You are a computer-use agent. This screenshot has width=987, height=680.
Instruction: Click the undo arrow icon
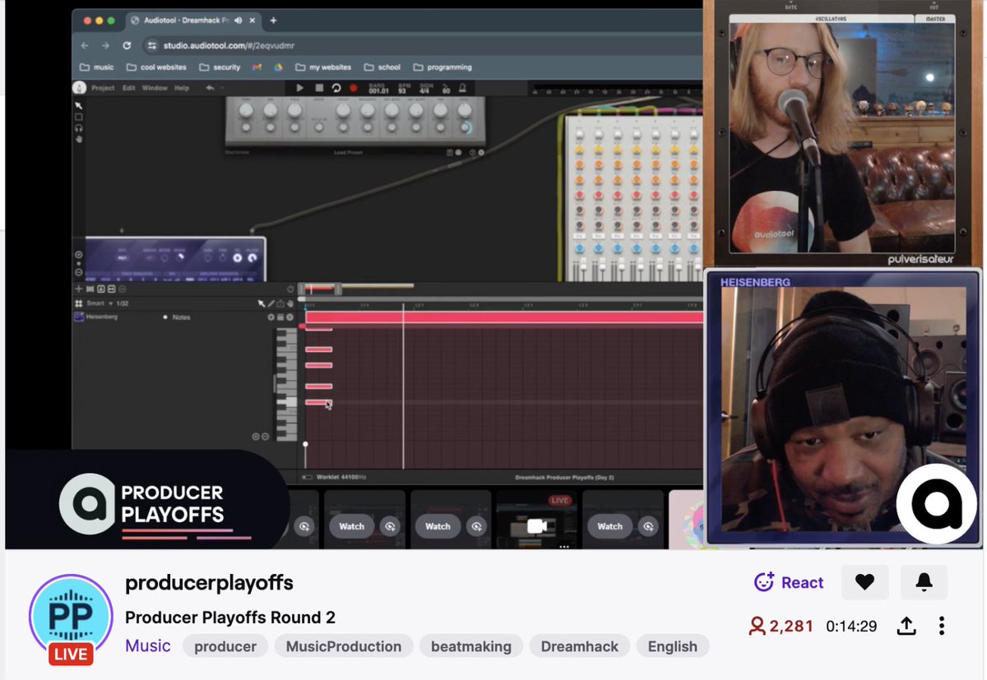[x=210, y=88]
